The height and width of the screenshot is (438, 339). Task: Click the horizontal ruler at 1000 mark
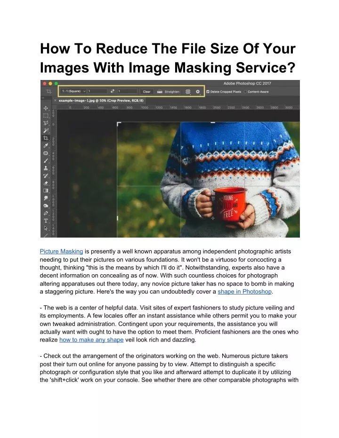coord(145,108)
